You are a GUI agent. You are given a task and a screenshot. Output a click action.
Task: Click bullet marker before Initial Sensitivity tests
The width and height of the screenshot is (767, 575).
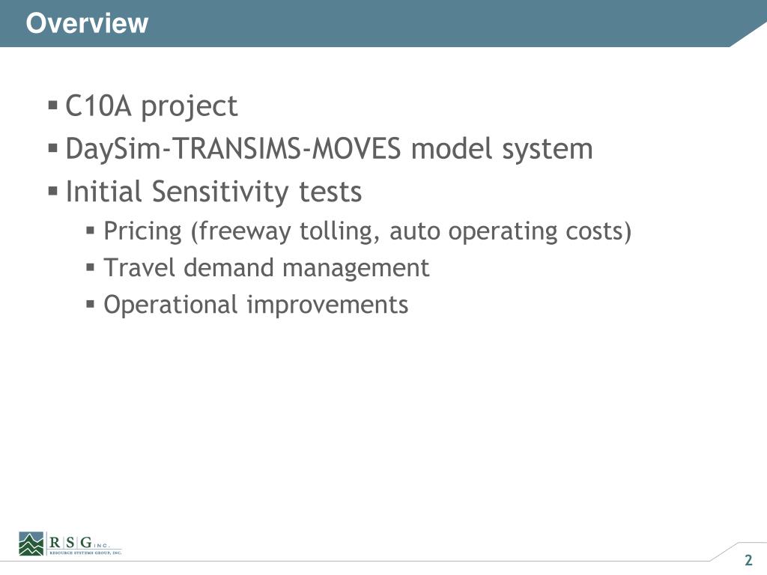click(x=53, y=190)
